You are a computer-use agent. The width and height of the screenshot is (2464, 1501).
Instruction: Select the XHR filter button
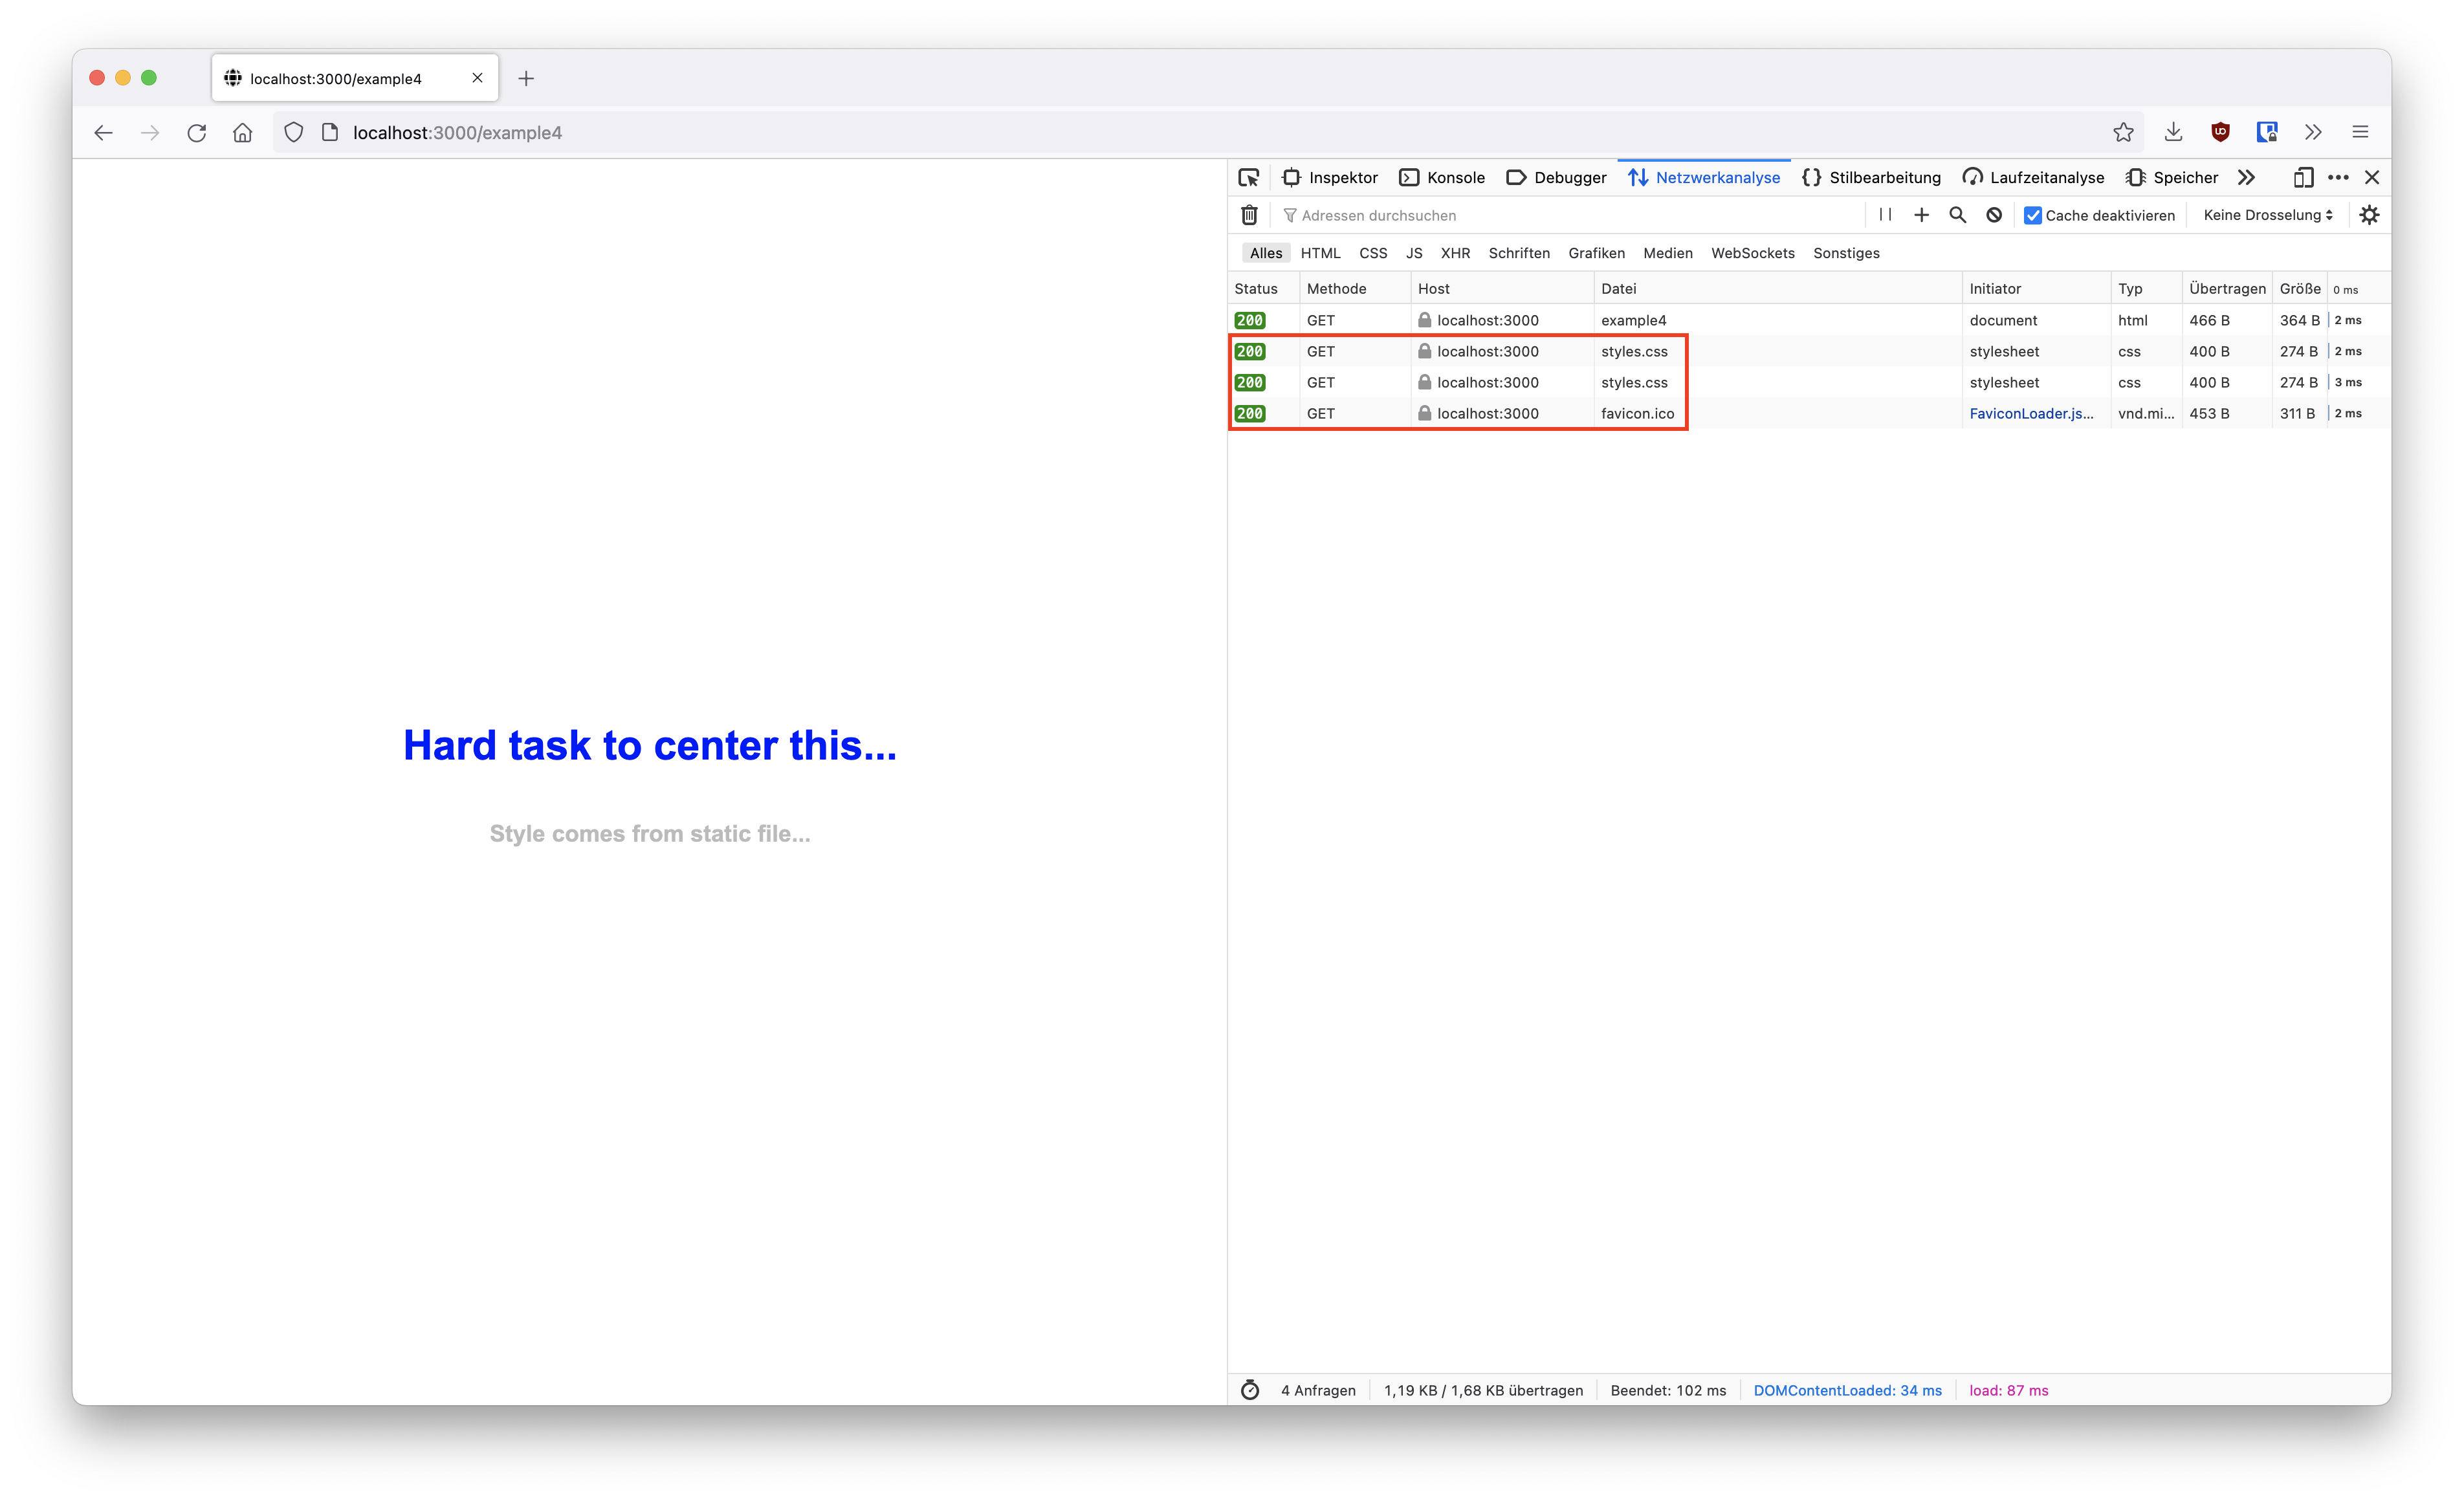point(1454,253)
